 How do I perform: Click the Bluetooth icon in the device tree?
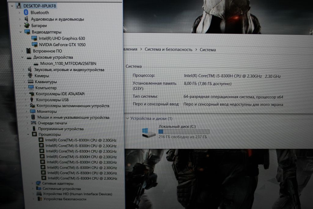pos(26,12)
